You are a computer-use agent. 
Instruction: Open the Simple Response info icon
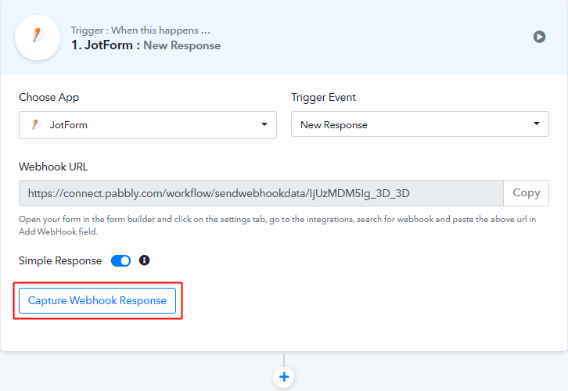(x=144, y=260)
